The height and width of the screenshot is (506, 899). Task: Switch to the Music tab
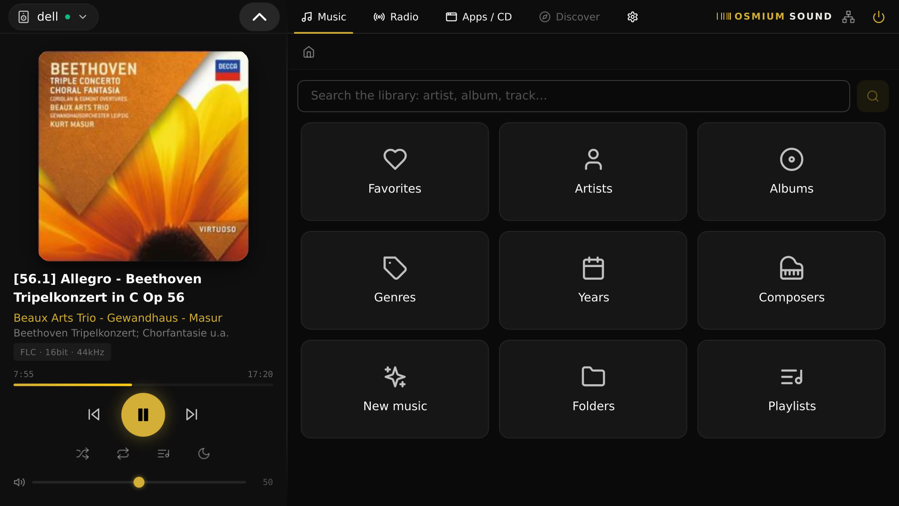[324, 17]
